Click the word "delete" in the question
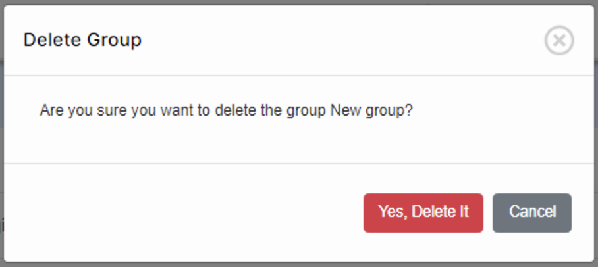Image resolution: width=598 pixels, height=267 pixels. tap(234, 110)
